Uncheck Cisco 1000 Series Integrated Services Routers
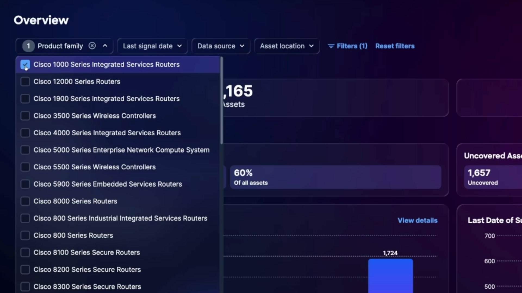 click(x=25, y=65)
